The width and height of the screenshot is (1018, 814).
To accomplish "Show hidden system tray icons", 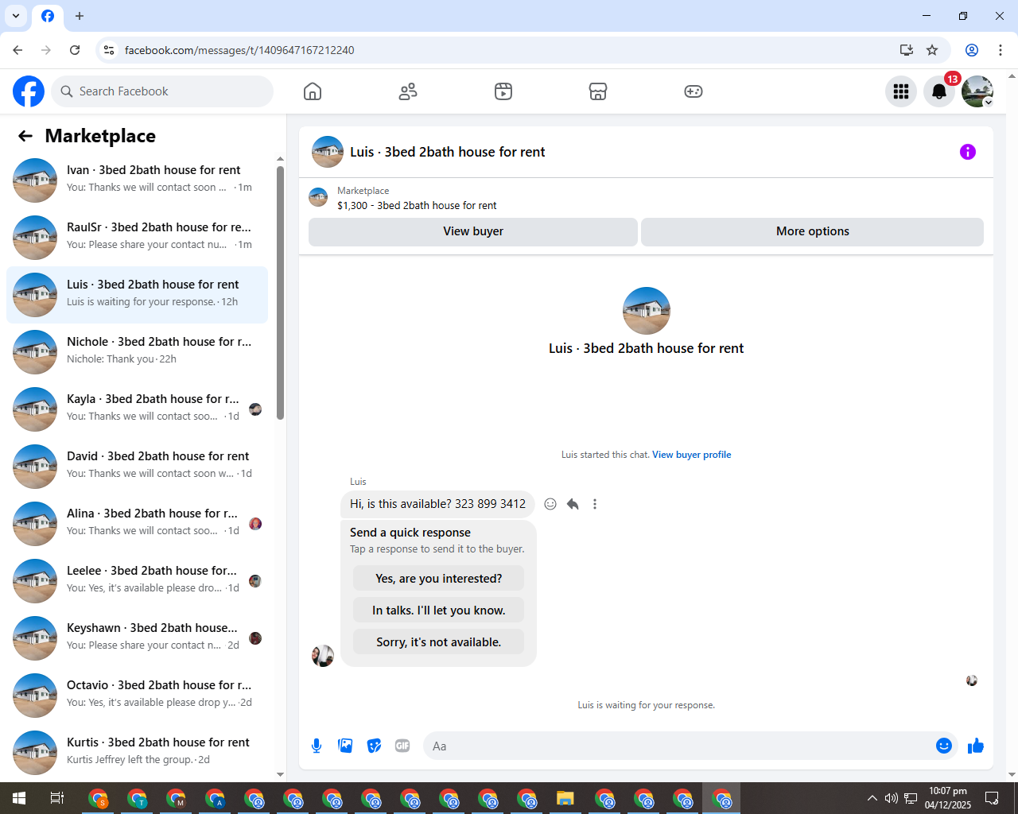I will (x=872, y=798).
